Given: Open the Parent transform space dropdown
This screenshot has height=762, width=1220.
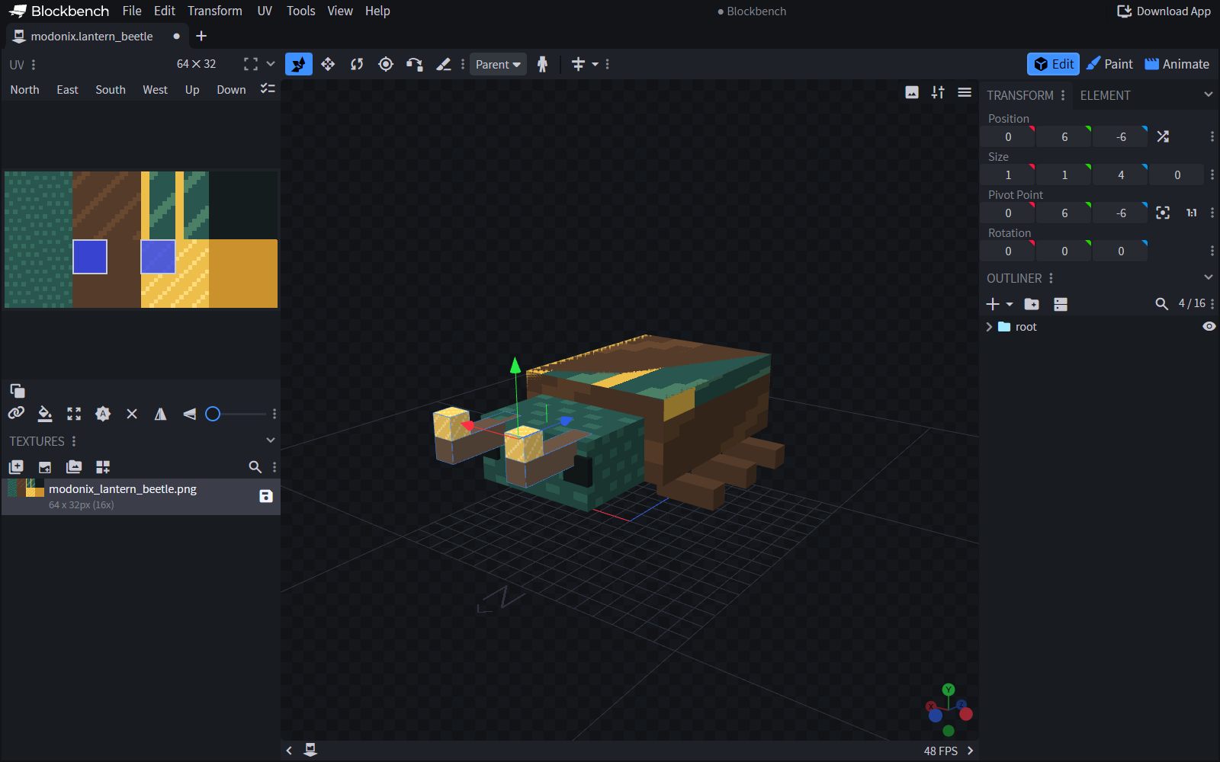Looking at the screenshot, I should (498, 64).
